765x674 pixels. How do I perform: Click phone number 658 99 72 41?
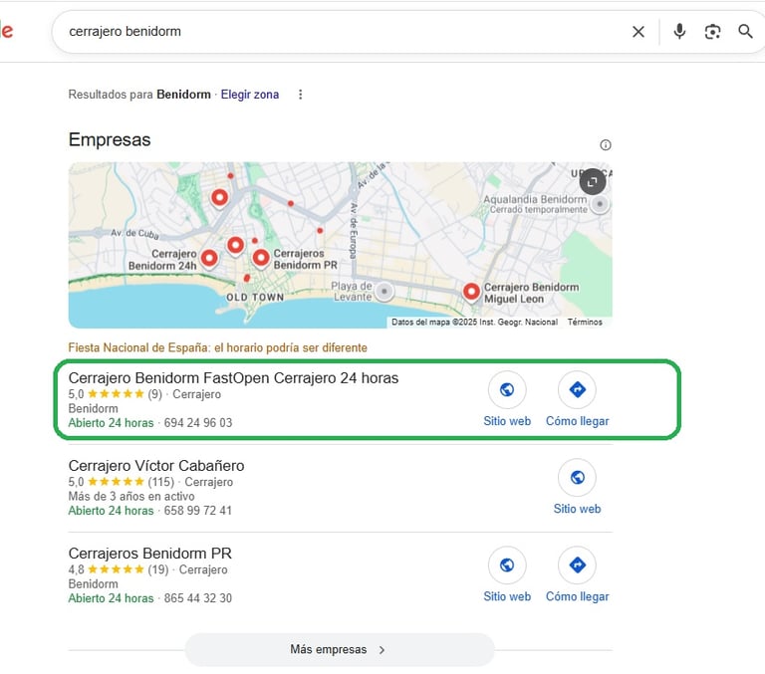click(x=197, y=511)
